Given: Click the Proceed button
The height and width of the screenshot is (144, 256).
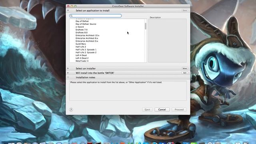Looking at the screenshot, I should point(179,110).
